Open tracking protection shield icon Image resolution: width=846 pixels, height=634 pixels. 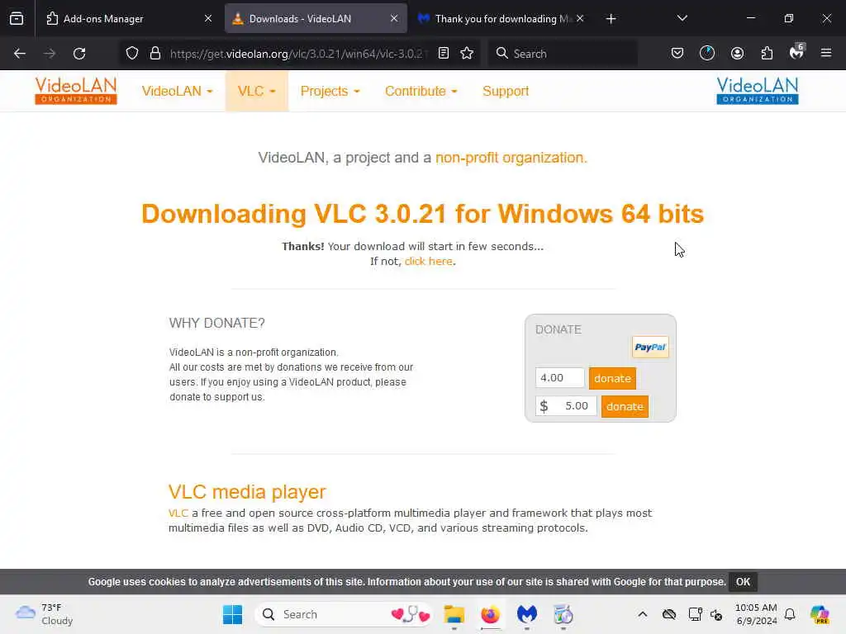point(132,54)
